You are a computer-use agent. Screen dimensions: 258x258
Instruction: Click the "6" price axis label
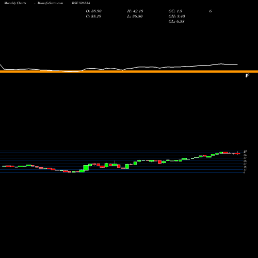point(244,172)
